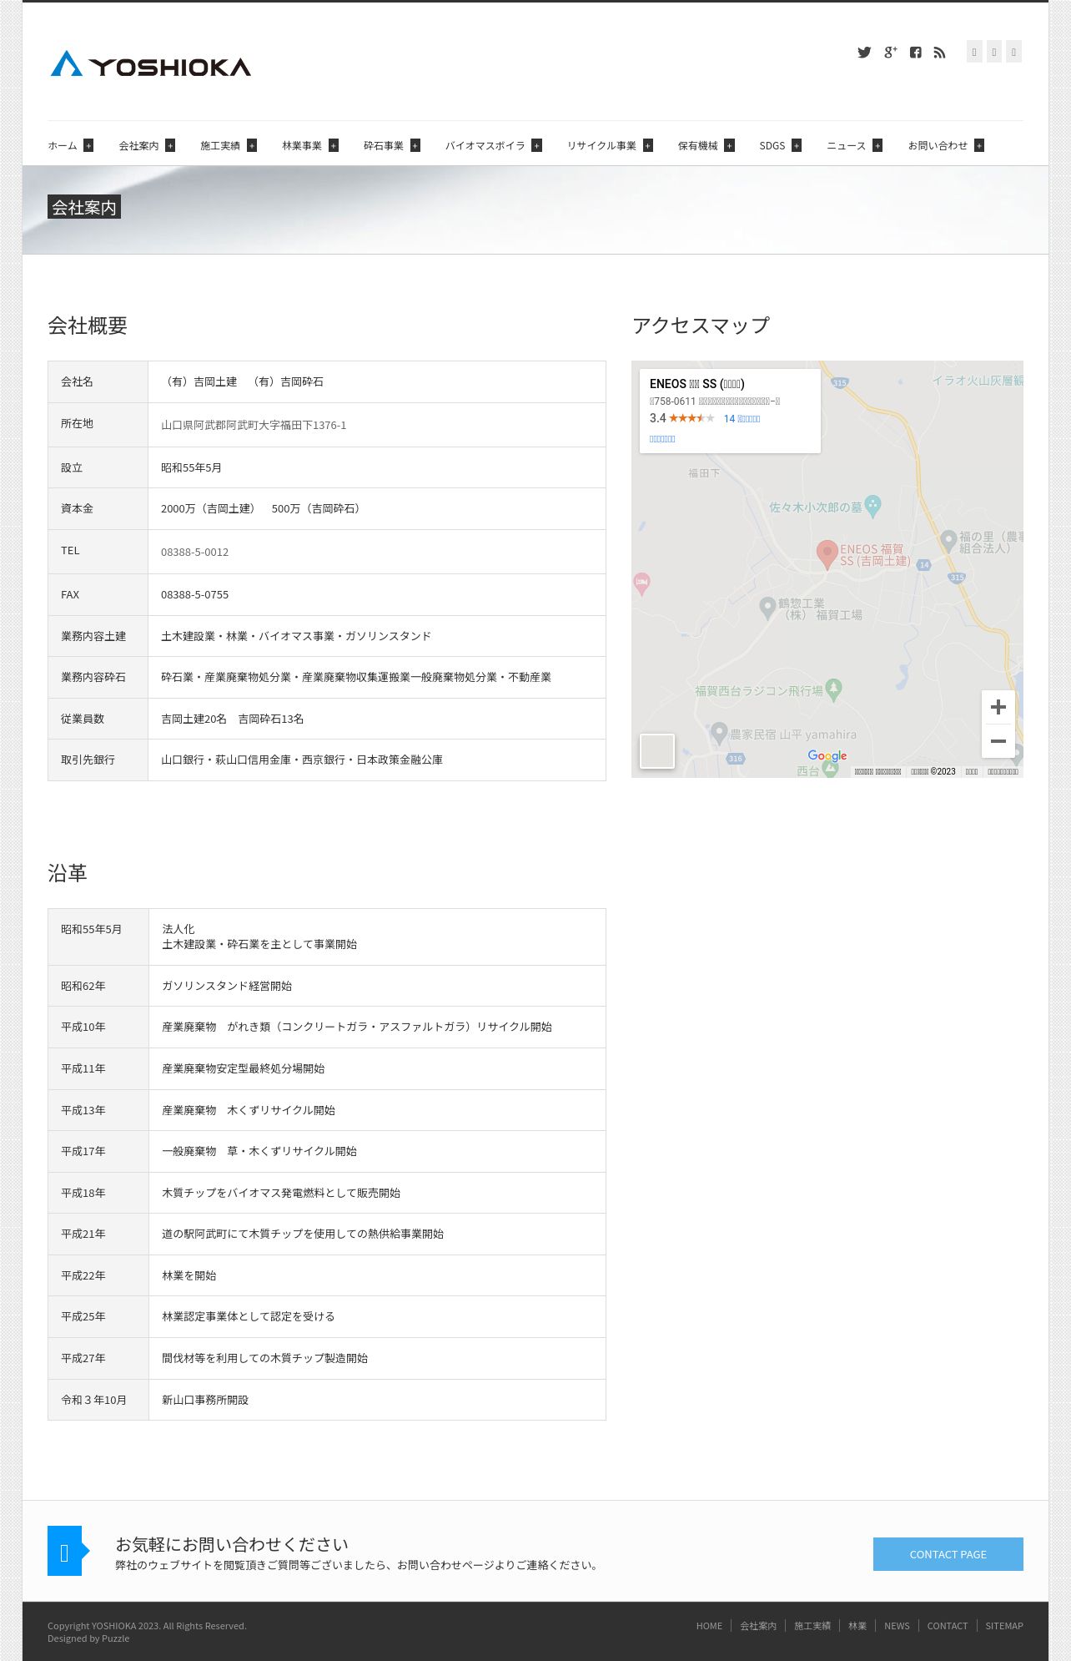Image resolution: width=1071 pixels, height=1661 pixels.
Task: Click the map data ©2023 attribution text
Action: pyautogui.click(x=933, y=772)
